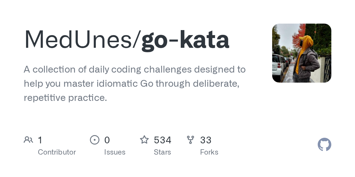Click the GitHub Octocat logo
The width and height of the screenshot is (355, 177).
tap(324, 145)
